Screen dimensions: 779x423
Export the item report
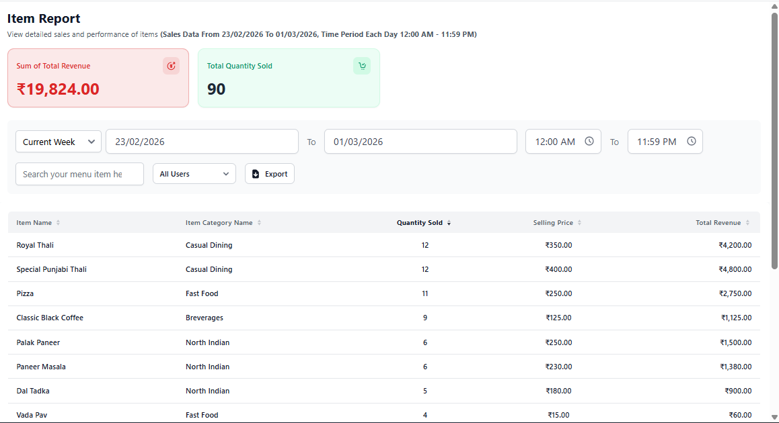point(270,174)
